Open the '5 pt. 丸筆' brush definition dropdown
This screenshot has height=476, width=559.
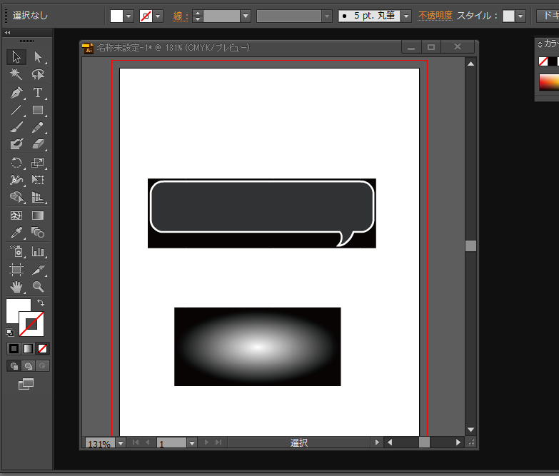click(x=406, y=16)
